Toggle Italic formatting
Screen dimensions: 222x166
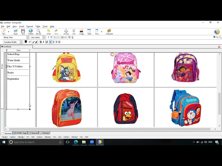click(x=43, y=42)
